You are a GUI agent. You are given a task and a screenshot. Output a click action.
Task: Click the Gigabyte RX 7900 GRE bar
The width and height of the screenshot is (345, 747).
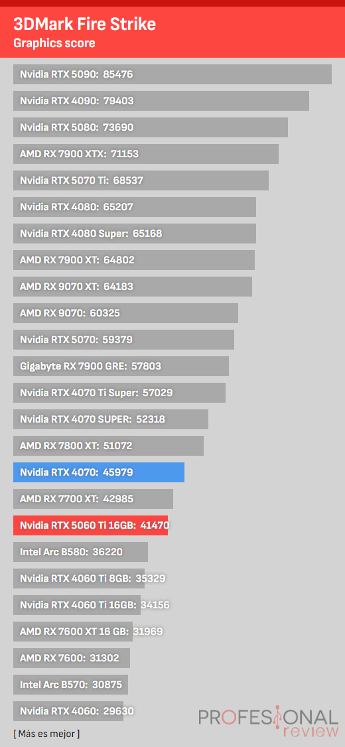click(121, 366)
